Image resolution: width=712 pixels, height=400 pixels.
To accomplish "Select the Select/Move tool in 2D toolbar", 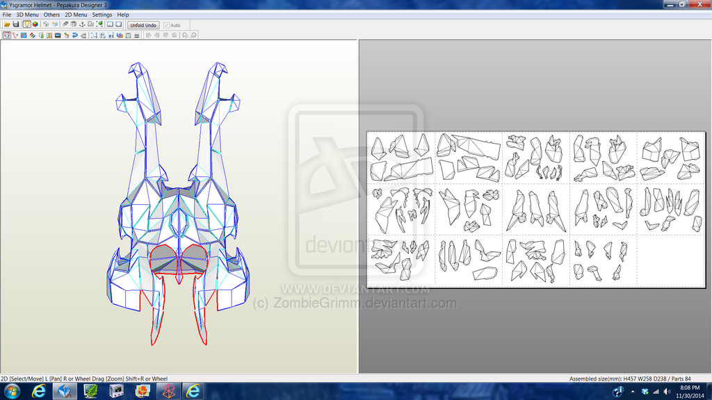I will [7, 35].
